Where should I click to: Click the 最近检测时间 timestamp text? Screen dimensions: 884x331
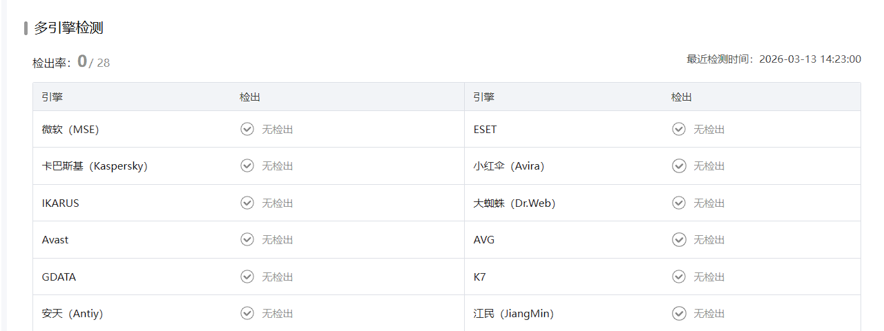pos(773,59)
